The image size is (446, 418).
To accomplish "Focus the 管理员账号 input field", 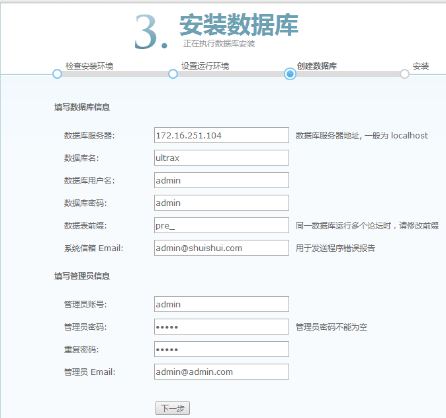I will click(222, 304).
